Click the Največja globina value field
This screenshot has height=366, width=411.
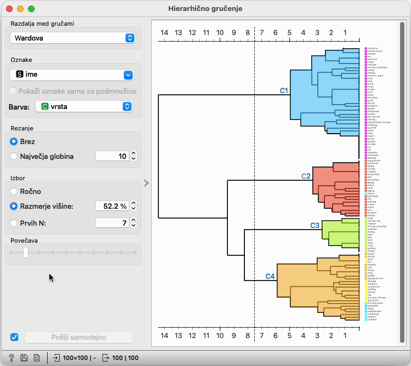pos(112,156)
